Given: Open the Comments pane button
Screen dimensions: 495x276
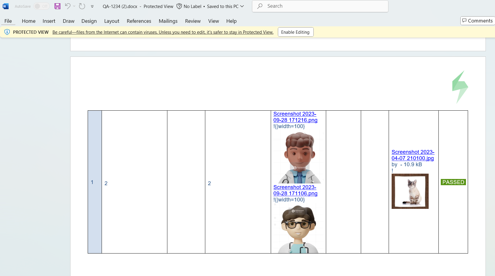Looking at the screenshot, I should (477, 21).
